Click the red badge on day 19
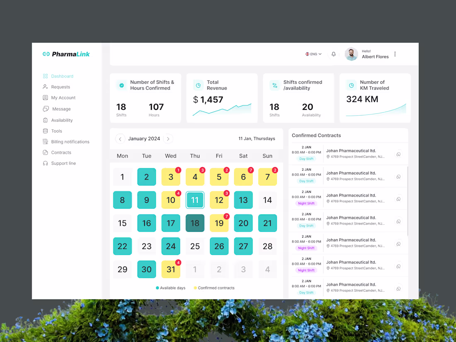The height and width of the screenshot is (342, 456). (x=226, y=216)
